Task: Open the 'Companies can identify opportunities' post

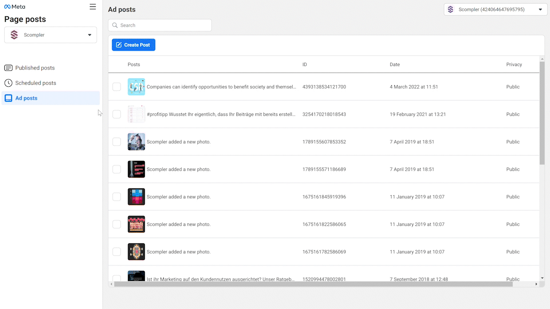Action: (x=221, y=87)
